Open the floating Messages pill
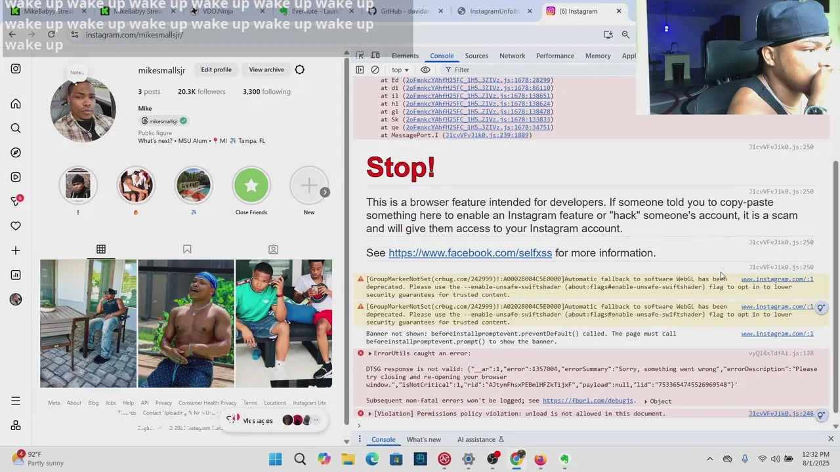Viewport: 840px width, 472px height. pos(274,420)
